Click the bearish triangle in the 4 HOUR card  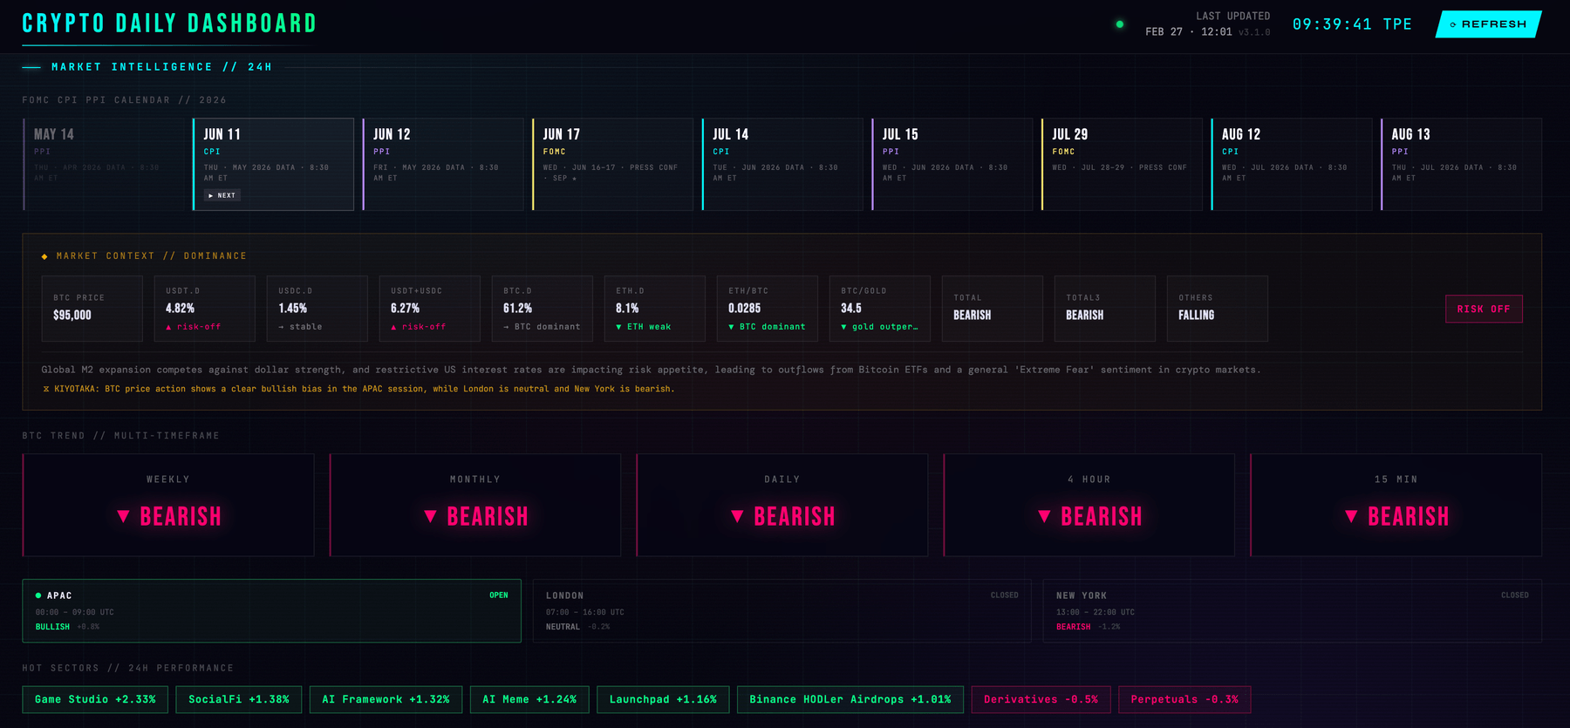pyautogui.click(x=1044, y=516)
